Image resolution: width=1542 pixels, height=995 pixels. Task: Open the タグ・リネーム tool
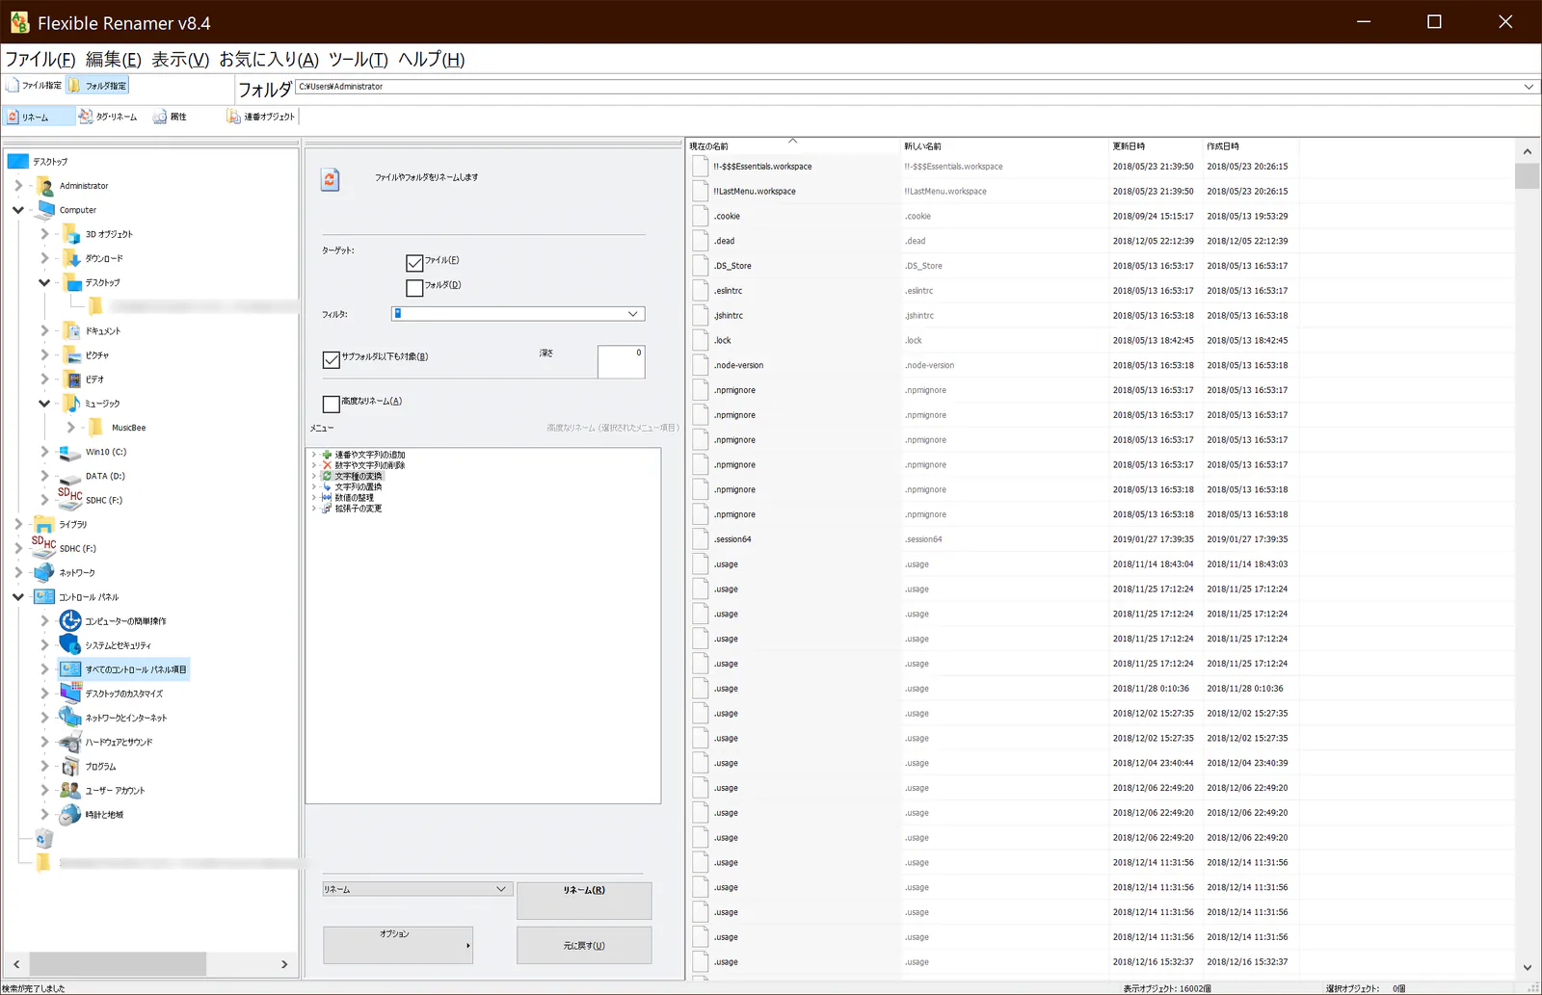[107, 117]
